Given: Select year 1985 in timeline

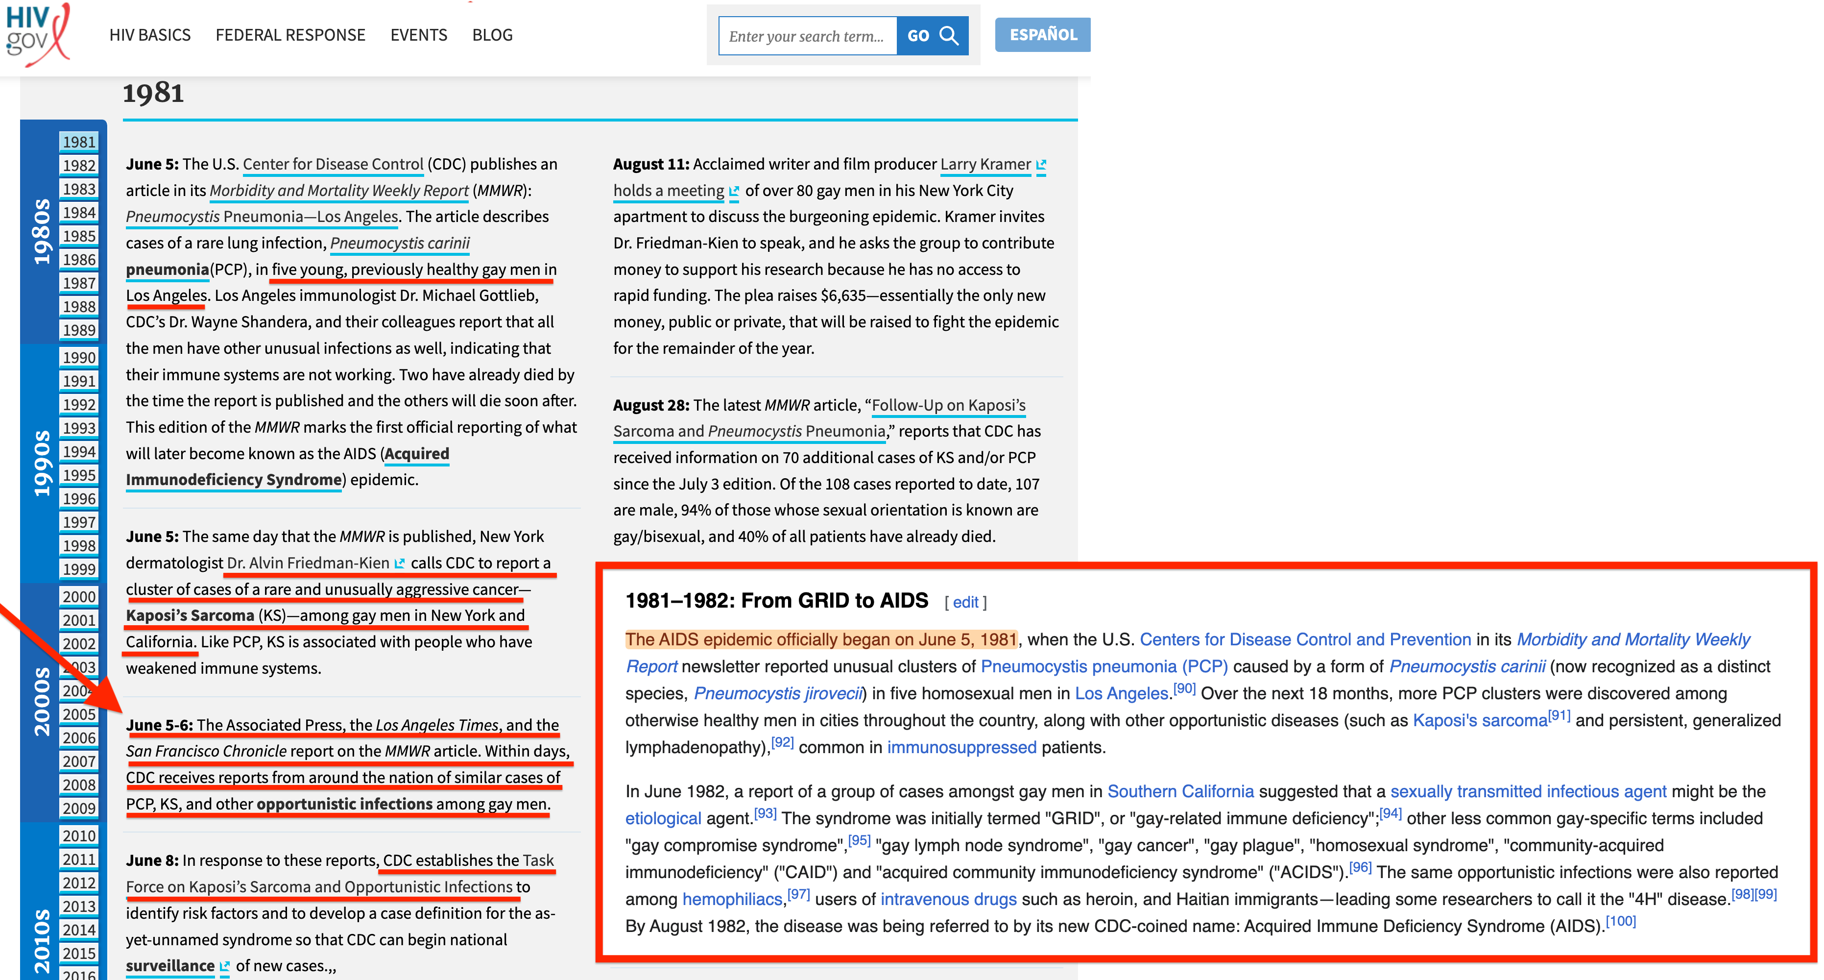Looking at the screenshot, I should coord(78,236).
